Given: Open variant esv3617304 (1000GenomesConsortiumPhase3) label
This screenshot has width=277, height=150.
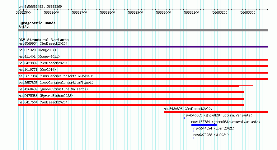Looking at the screenshot, I should click(56, 76).
